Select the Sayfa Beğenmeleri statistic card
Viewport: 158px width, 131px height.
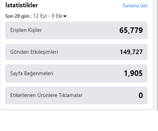76,73
